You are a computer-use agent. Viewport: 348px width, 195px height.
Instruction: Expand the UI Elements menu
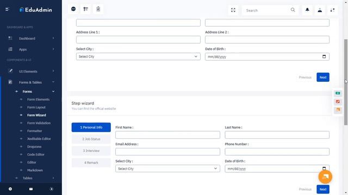coord(53,71)
